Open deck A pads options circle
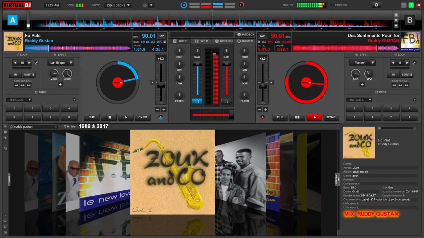Screen dimensions: 424x238 point(74,100)
